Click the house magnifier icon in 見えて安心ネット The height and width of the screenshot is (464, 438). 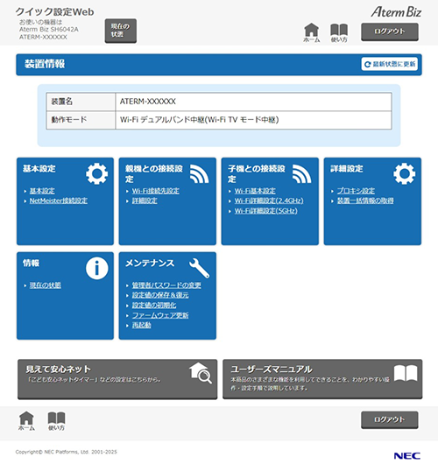click(201, 373)
